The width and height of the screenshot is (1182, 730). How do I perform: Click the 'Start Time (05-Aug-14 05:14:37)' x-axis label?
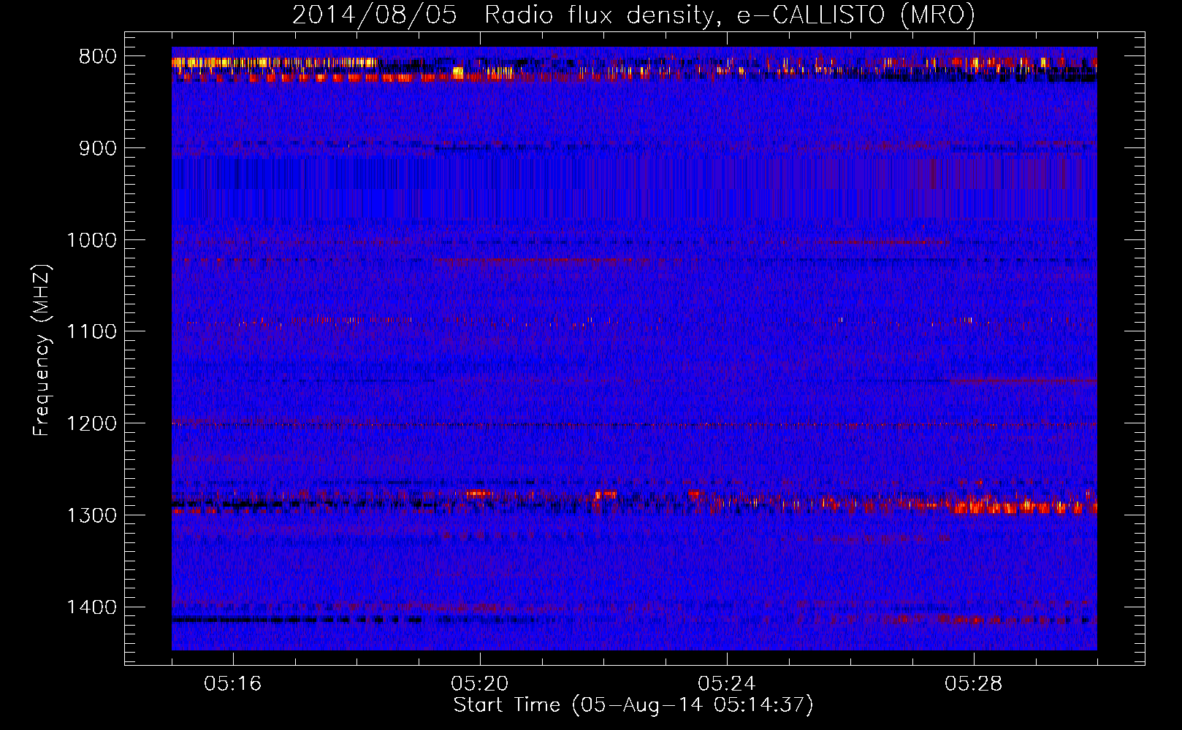coord(633,705)
